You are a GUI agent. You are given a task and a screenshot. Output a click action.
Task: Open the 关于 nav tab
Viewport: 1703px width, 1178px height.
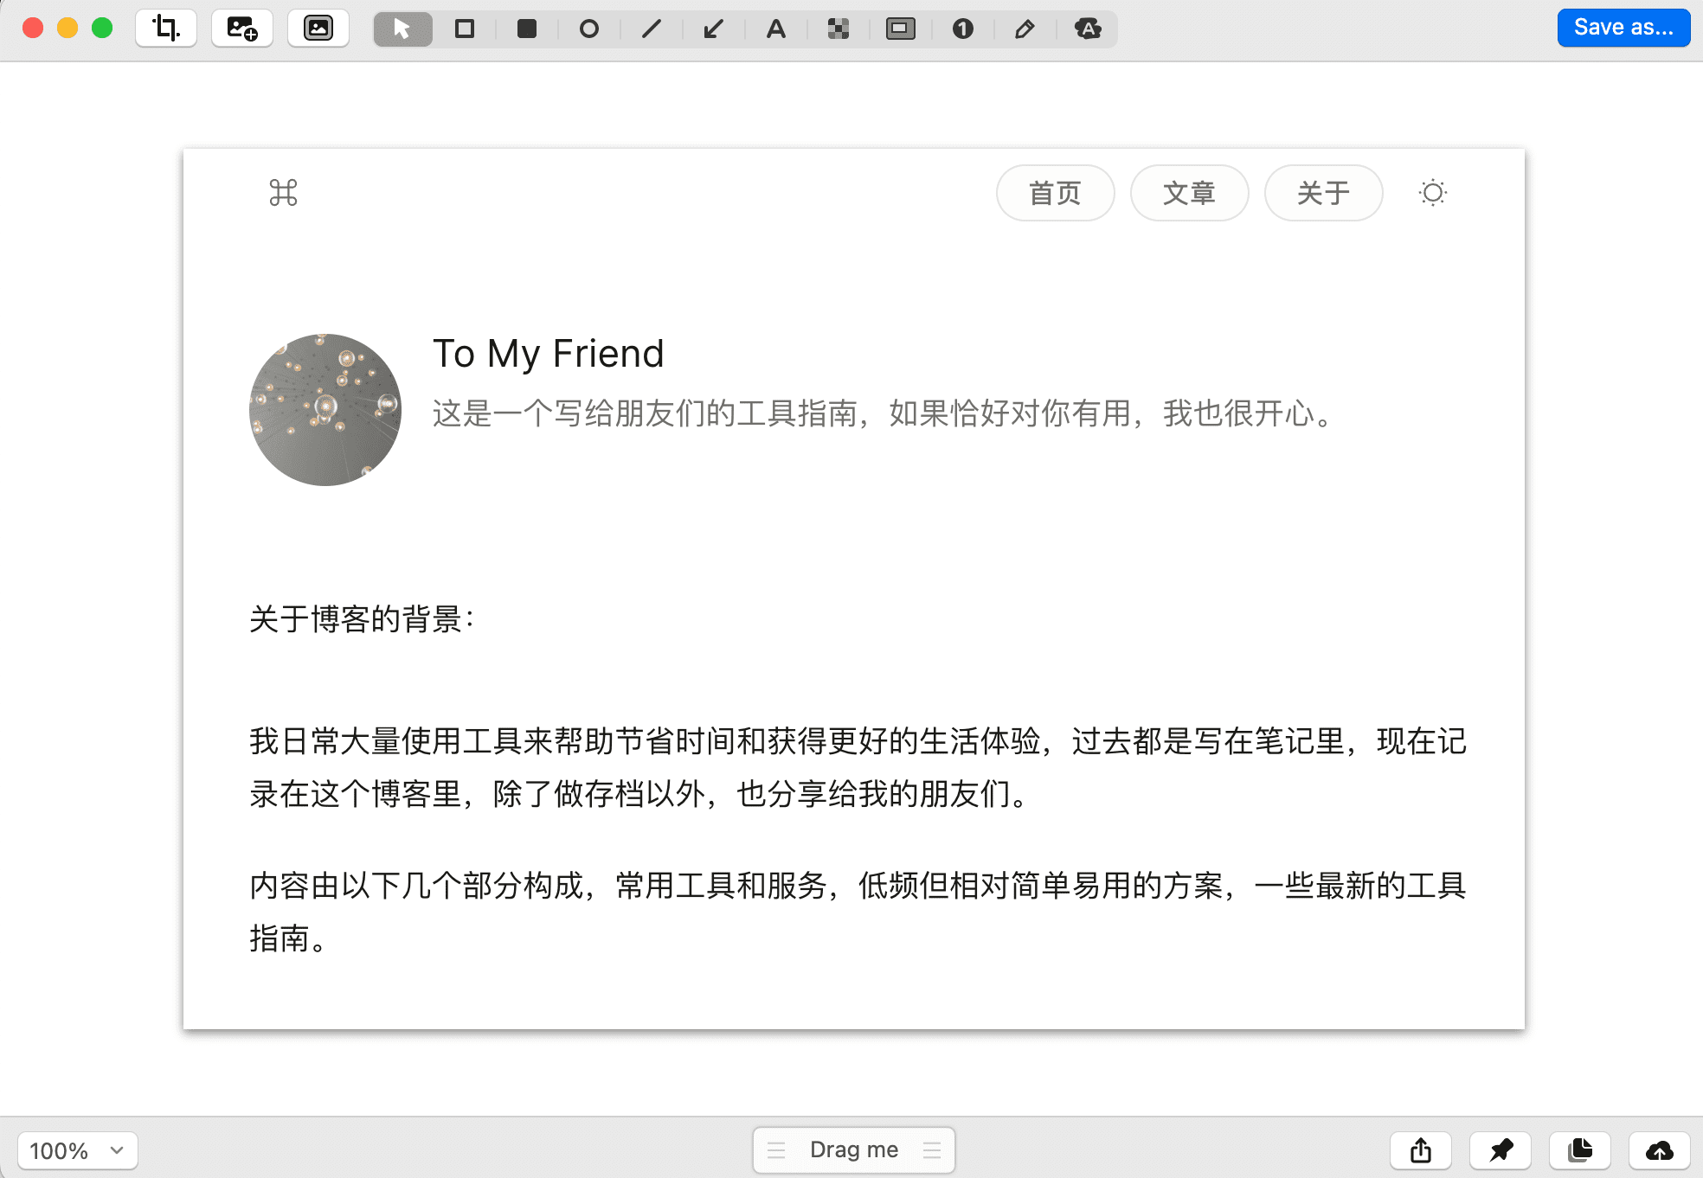coord(1324,193)
